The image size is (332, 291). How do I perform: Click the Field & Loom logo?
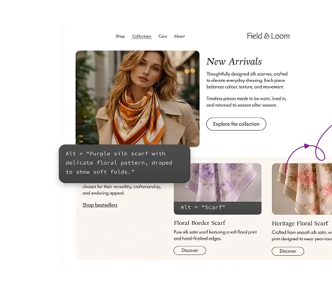(268, 36)
